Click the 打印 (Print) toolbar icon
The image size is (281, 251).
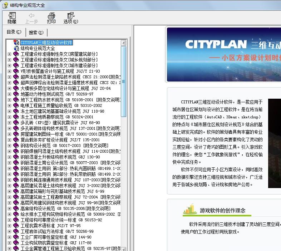click(x=51, y=18)
